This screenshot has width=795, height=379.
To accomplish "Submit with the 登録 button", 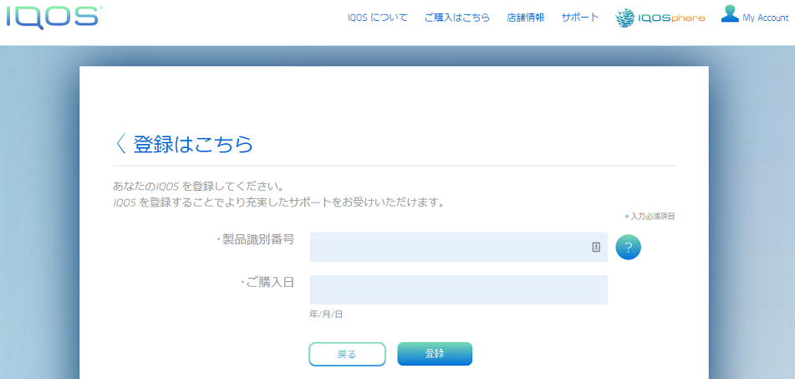I will tap(435, 354).
